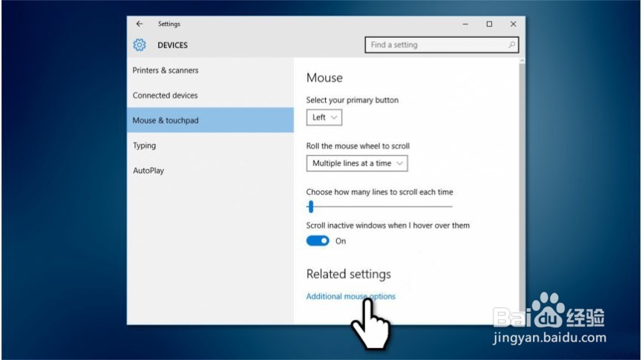Focus the Find a setting search box
The image size is (642, 360).
(x=442, y=45)
